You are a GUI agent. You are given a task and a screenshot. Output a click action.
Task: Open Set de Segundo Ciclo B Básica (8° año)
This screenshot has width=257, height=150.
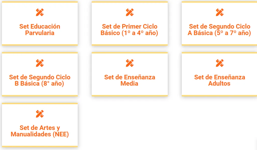pos(40,80)
